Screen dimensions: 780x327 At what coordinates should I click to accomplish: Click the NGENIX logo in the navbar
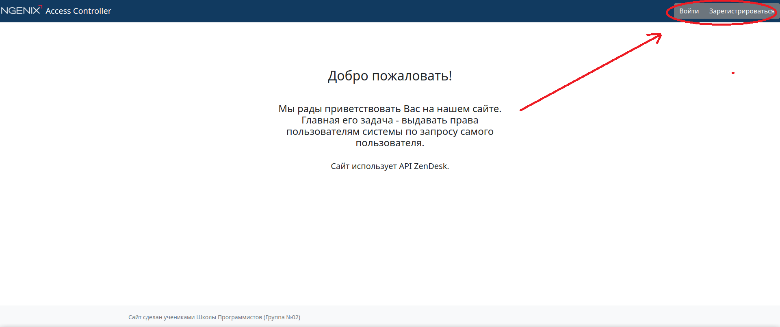[x=20, y=11]
